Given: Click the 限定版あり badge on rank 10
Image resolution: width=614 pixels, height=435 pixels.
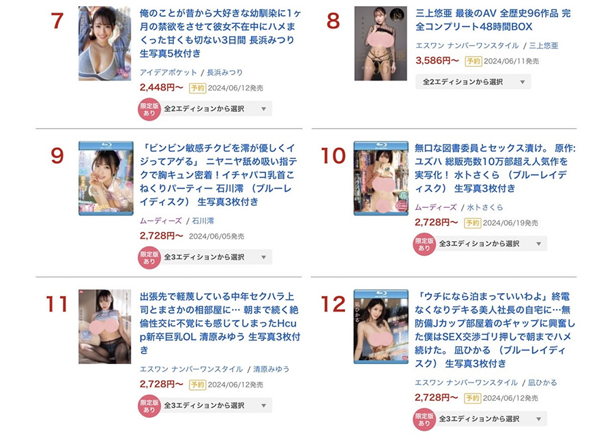Looking at the screenshot, I should tap(424, 244).
